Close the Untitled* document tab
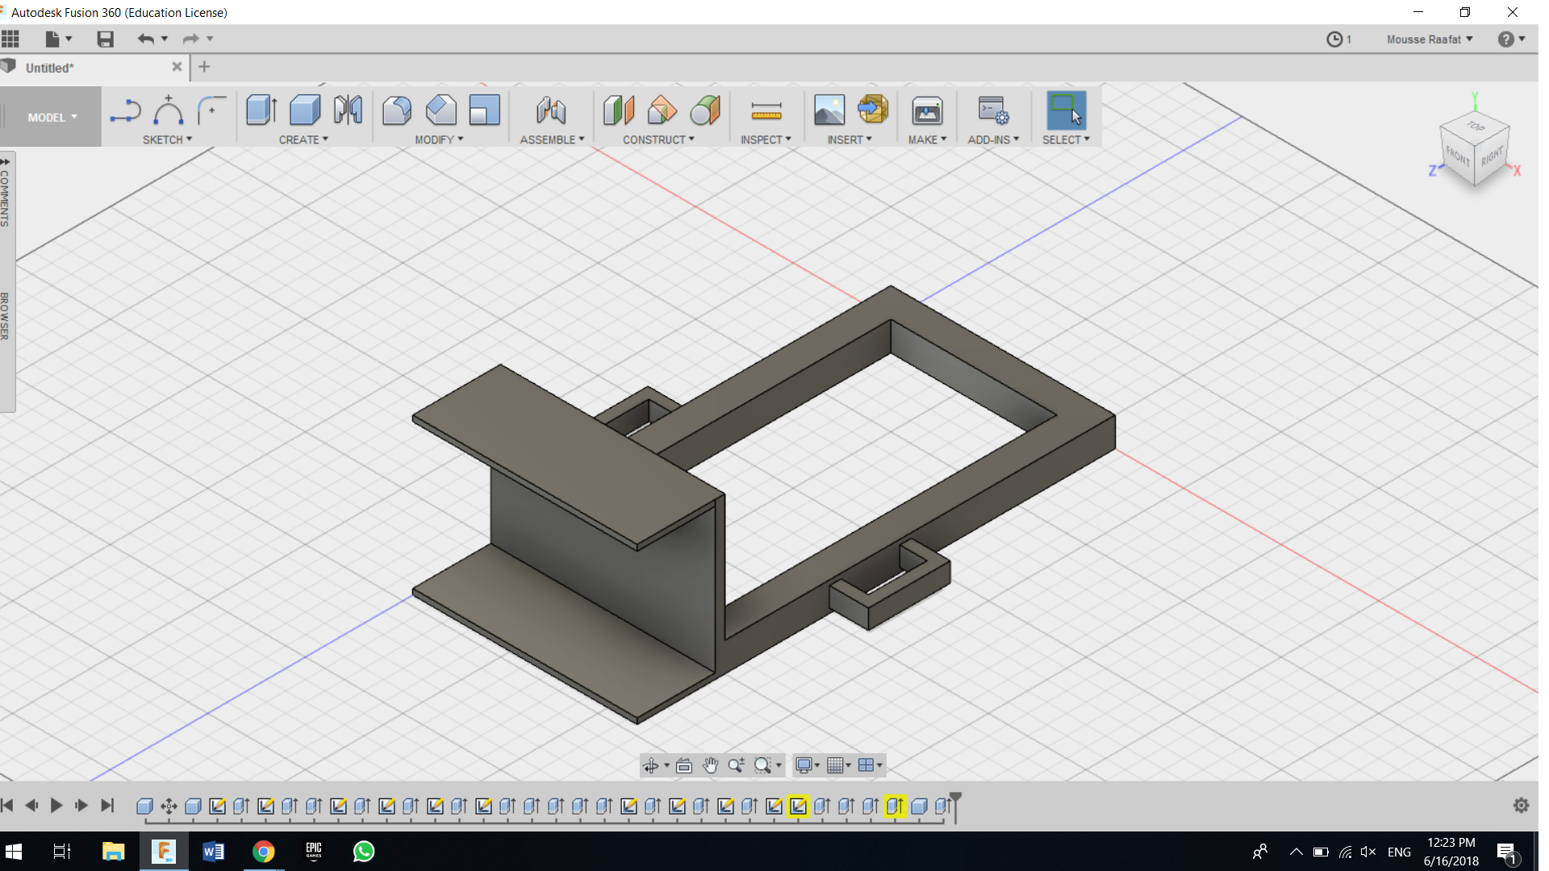Screen dimensions: 1549x871 (x=177, y=67)
